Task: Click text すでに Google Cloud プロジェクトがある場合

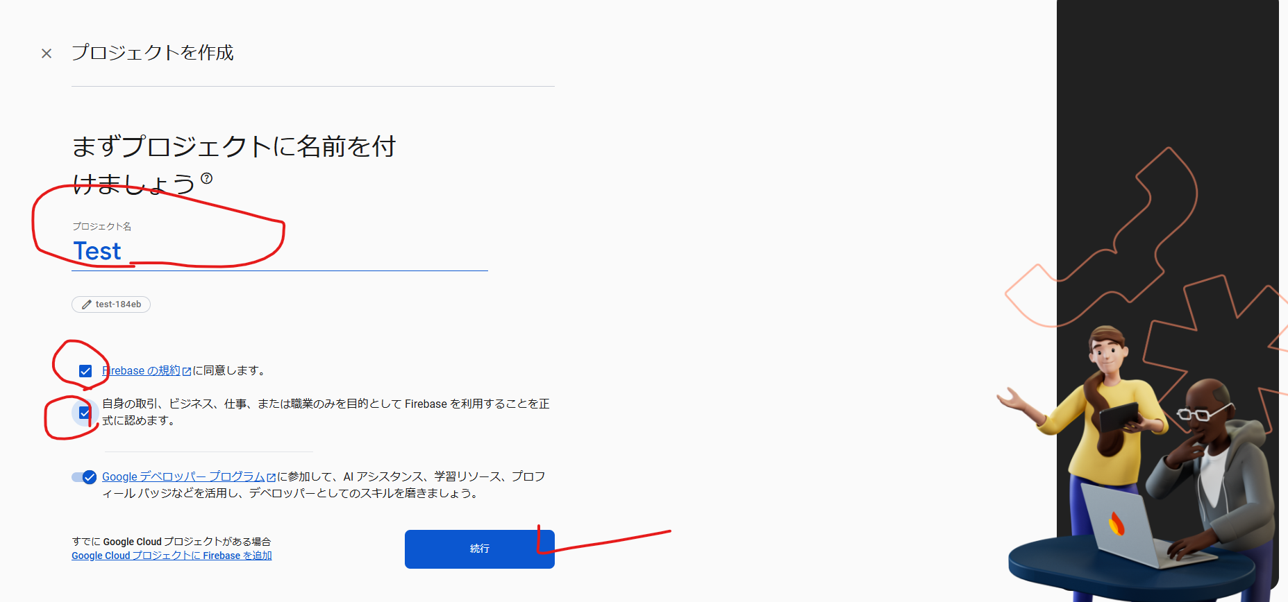Action: point(172,542)
